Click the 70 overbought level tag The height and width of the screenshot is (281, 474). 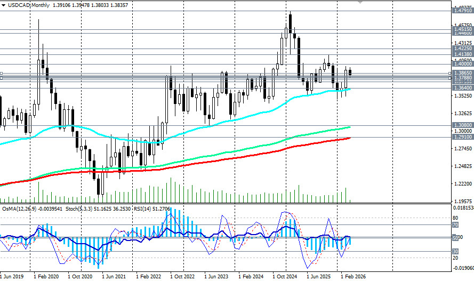pos(456,225)
